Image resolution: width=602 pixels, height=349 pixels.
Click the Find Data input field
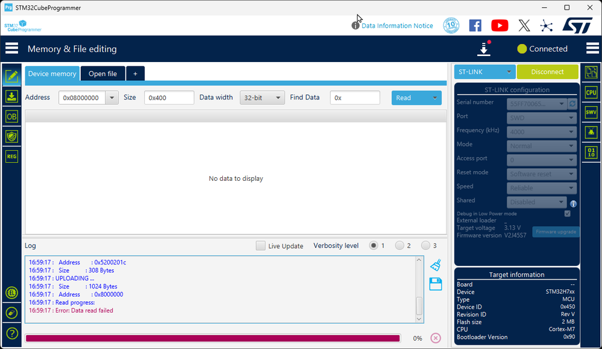[355, 98]
